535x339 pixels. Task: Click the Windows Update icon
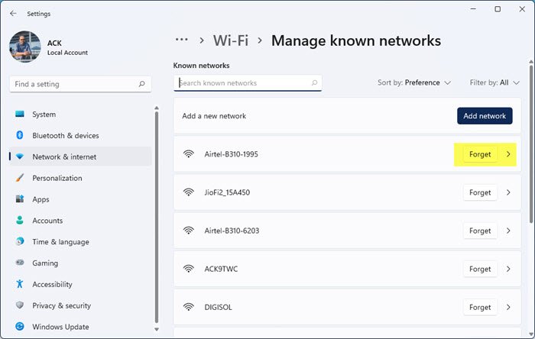pos(20,327)
